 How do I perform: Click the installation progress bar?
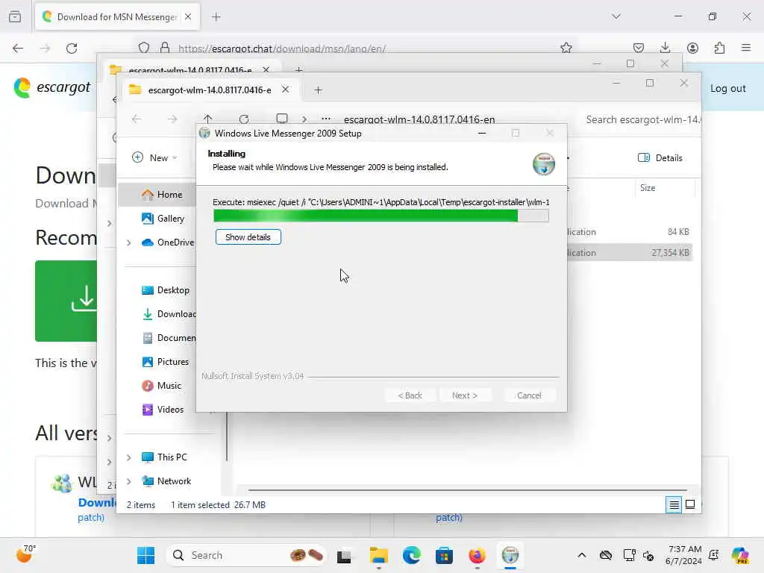click(x=381, y=216)
